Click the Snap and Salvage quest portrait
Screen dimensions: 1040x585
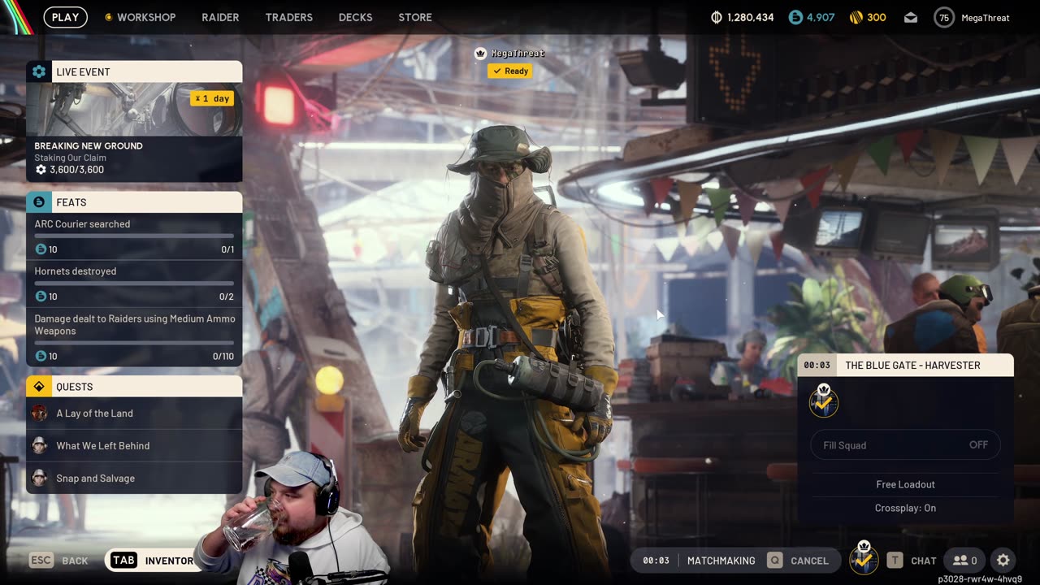tap(39, 478)
